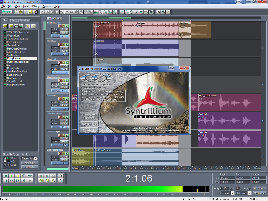Click play to end circular button
The height and width of the screenshot is (201, 268).
pyautogui.click(x=24, y=176)
